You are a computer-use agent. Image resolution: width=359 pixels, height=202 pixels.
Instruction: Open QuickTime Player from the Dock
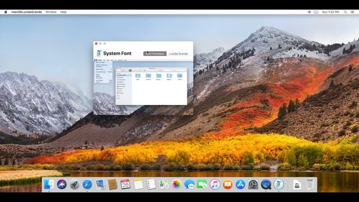coord(266,184)
